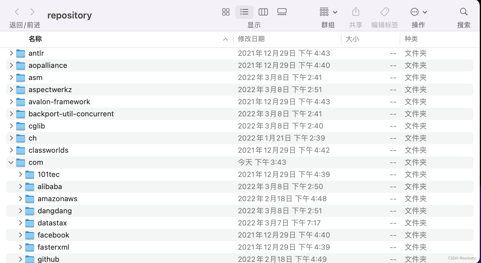Expand the amazonaws subfolder
This screenshot has height=263, width=481.
[x=20, y=199]
